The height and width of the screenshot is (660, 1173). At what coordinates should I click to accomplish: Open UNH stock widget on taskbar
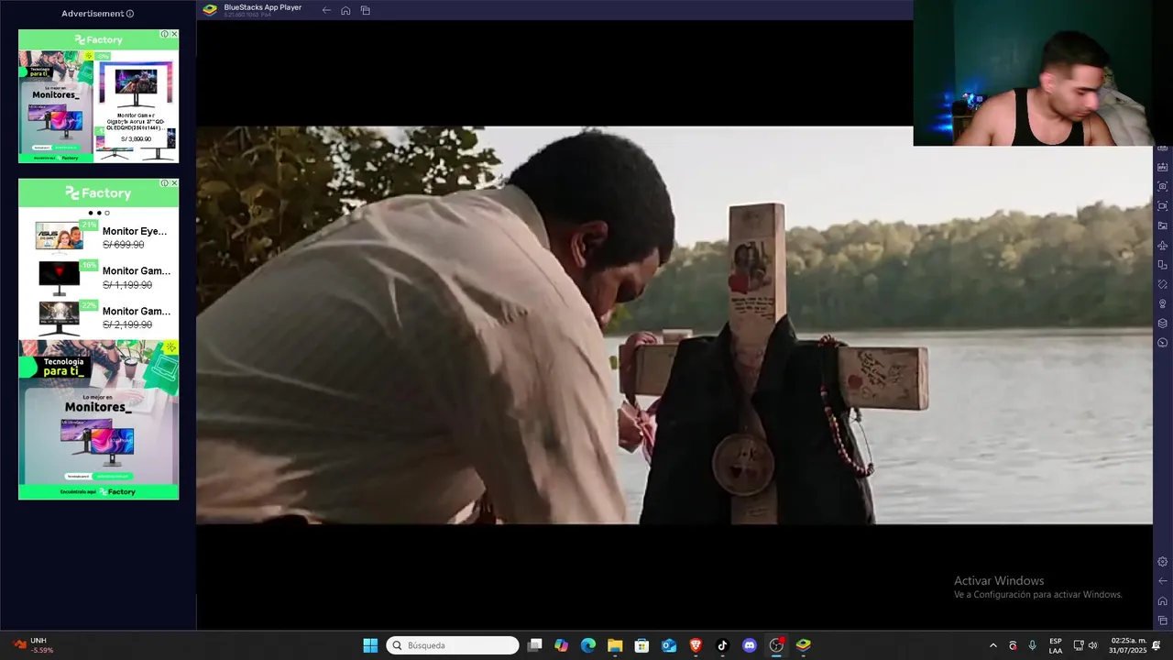tap(35, 645)
